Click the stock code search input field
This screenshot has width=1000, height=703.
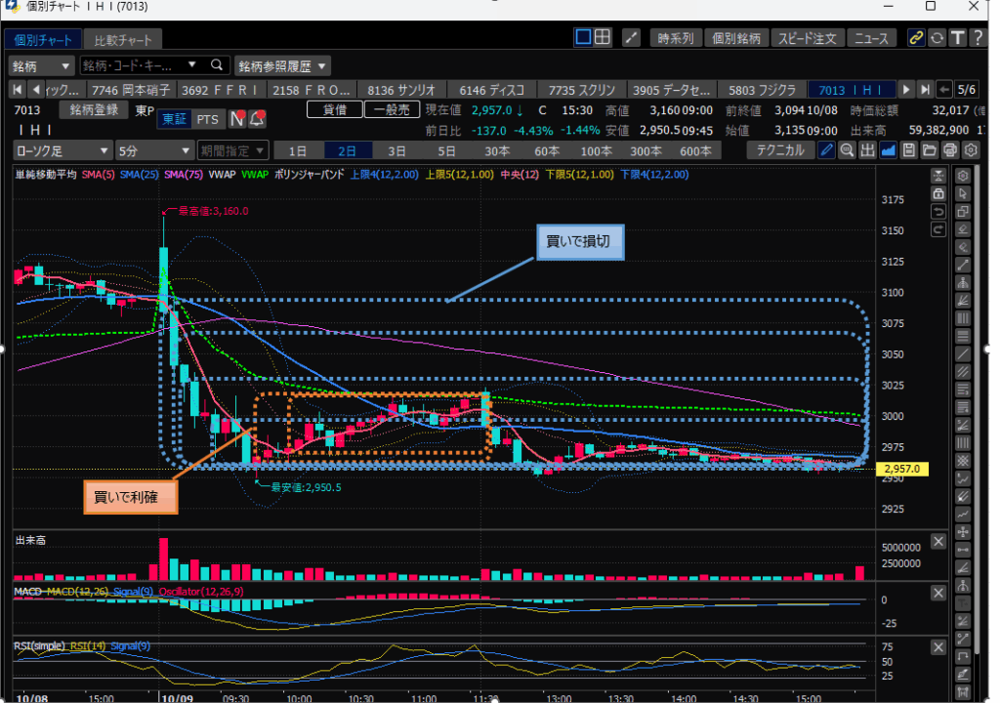[132, 65]
